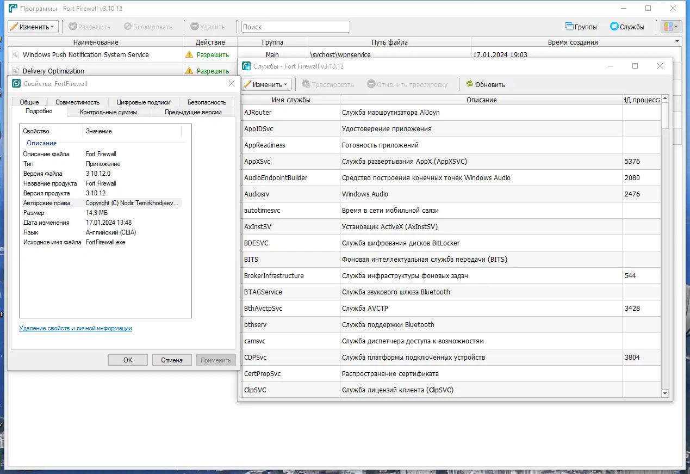Refresh the services list with Обновить
690x474 pixels.
click(486, 84)
